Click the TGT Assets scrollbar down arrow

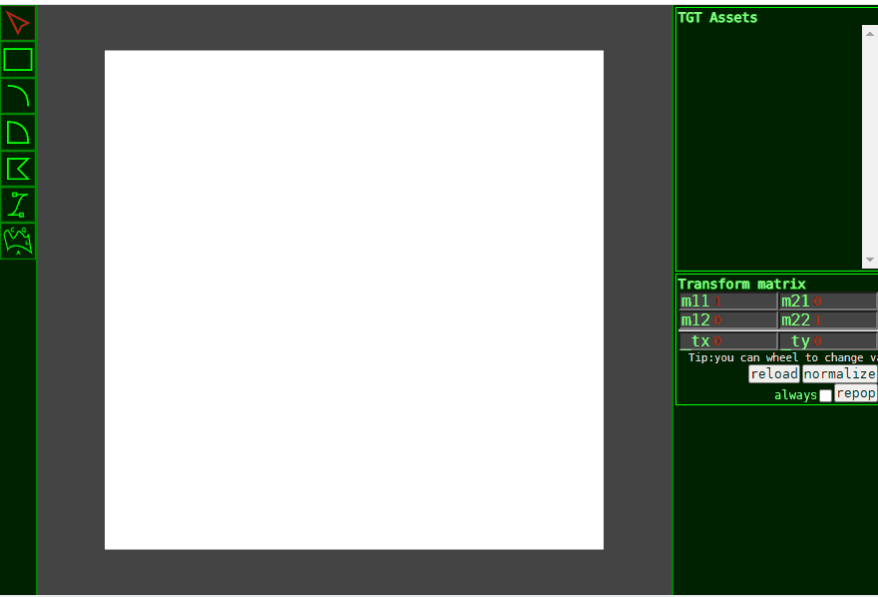coord(870,260)
